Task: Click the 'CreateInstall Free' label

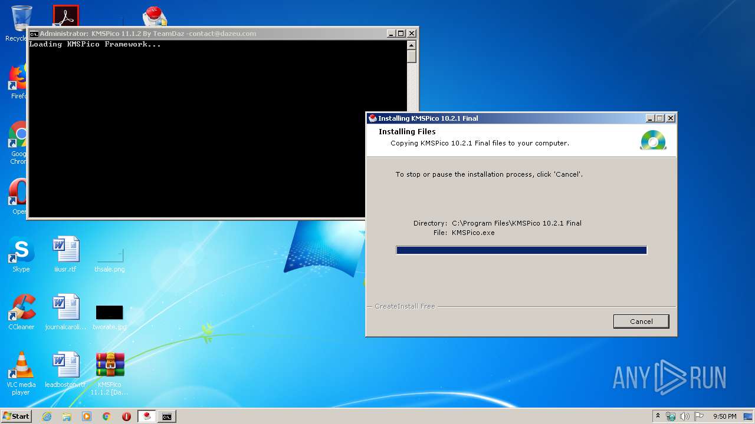Action: point(405,306)
